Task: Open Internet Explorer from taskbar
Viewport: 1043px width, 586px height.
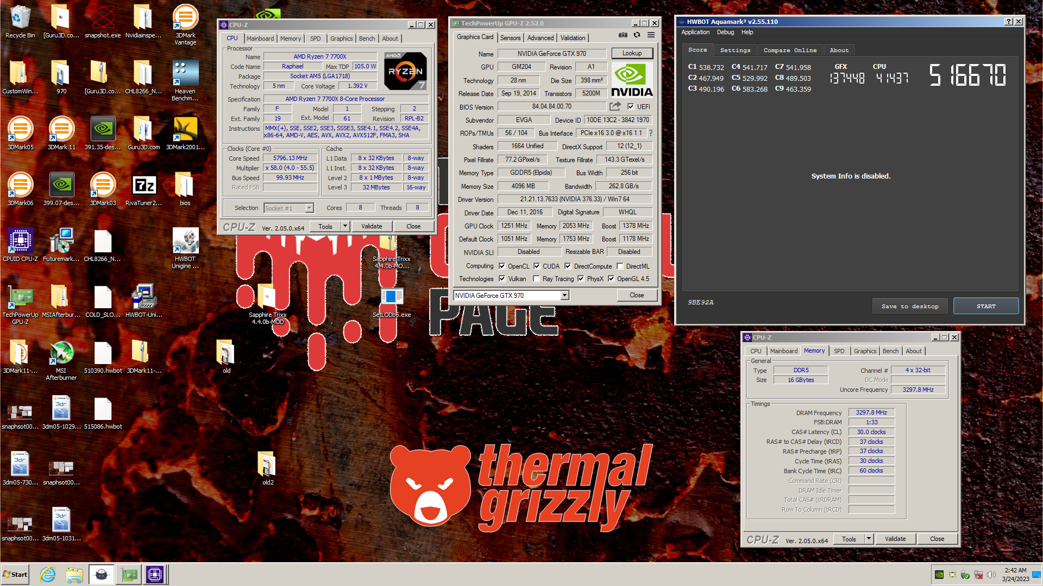Action: click(48, 575)
